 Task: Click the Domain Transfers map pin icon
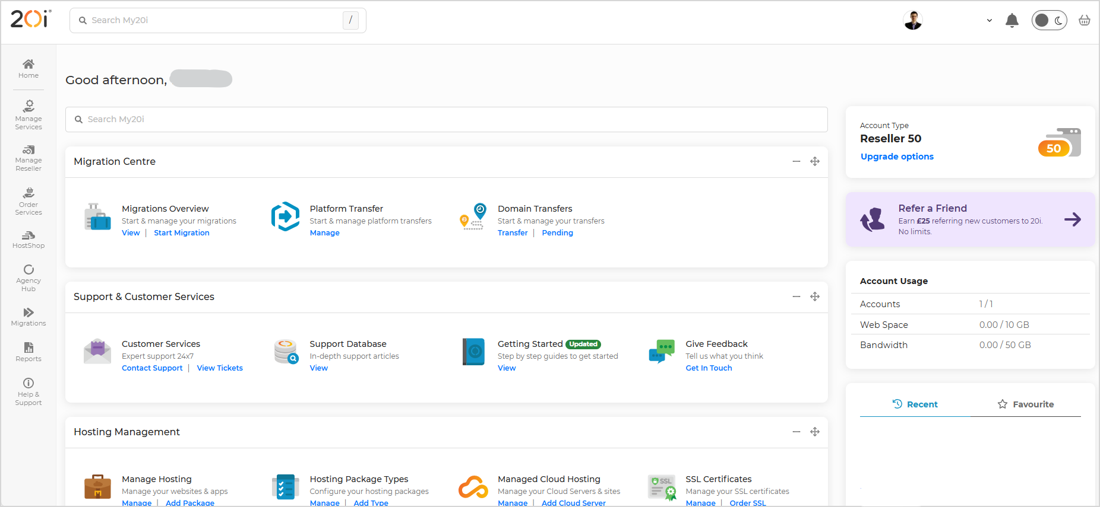click(473, 216)
